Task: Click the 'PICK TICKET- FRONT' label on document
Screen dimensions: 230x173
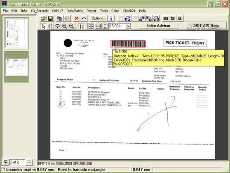Action: click(185, 43)
